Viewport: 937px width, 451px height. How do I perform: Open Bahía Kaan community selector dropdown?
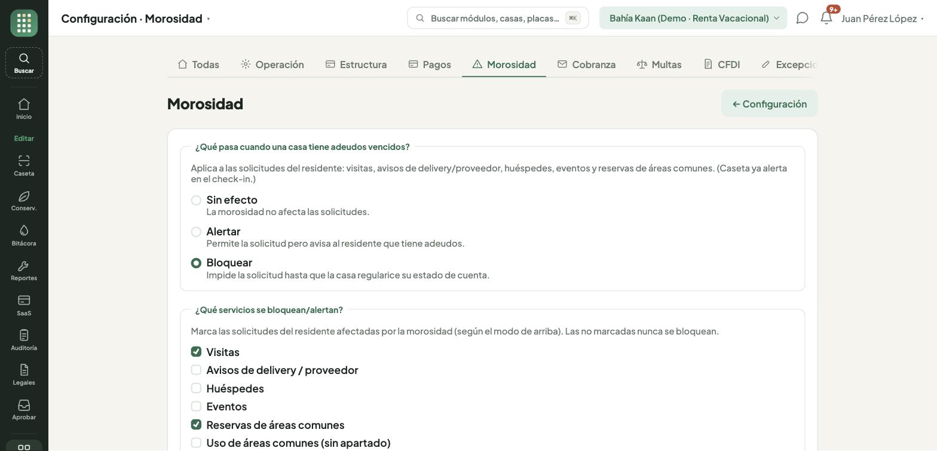coord(693,18)
